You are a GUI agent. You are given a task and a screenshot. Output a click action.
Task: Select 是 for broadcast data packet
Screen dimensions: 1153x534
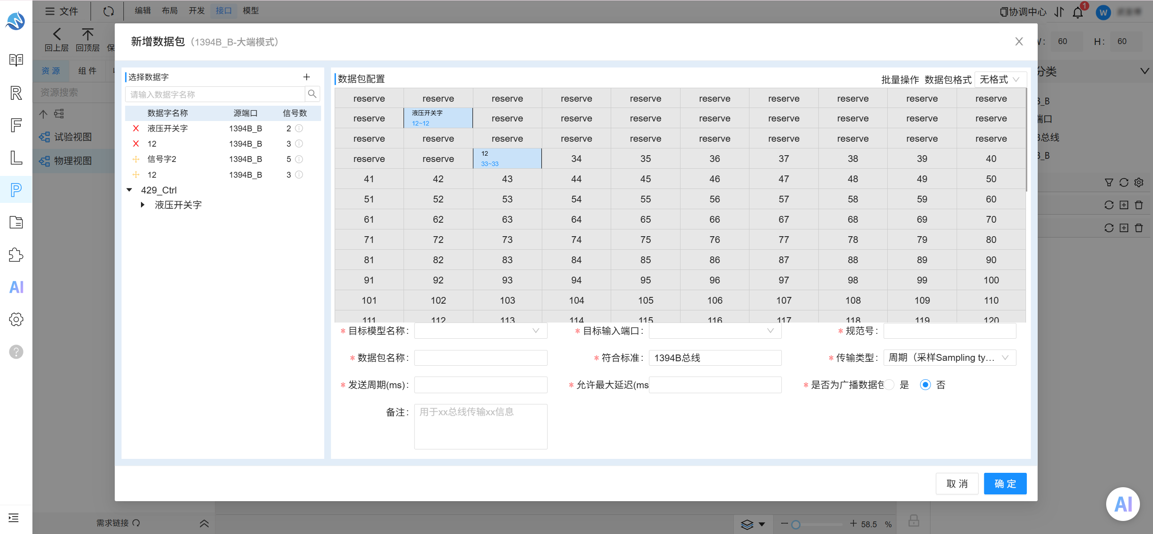click(889, 385)
